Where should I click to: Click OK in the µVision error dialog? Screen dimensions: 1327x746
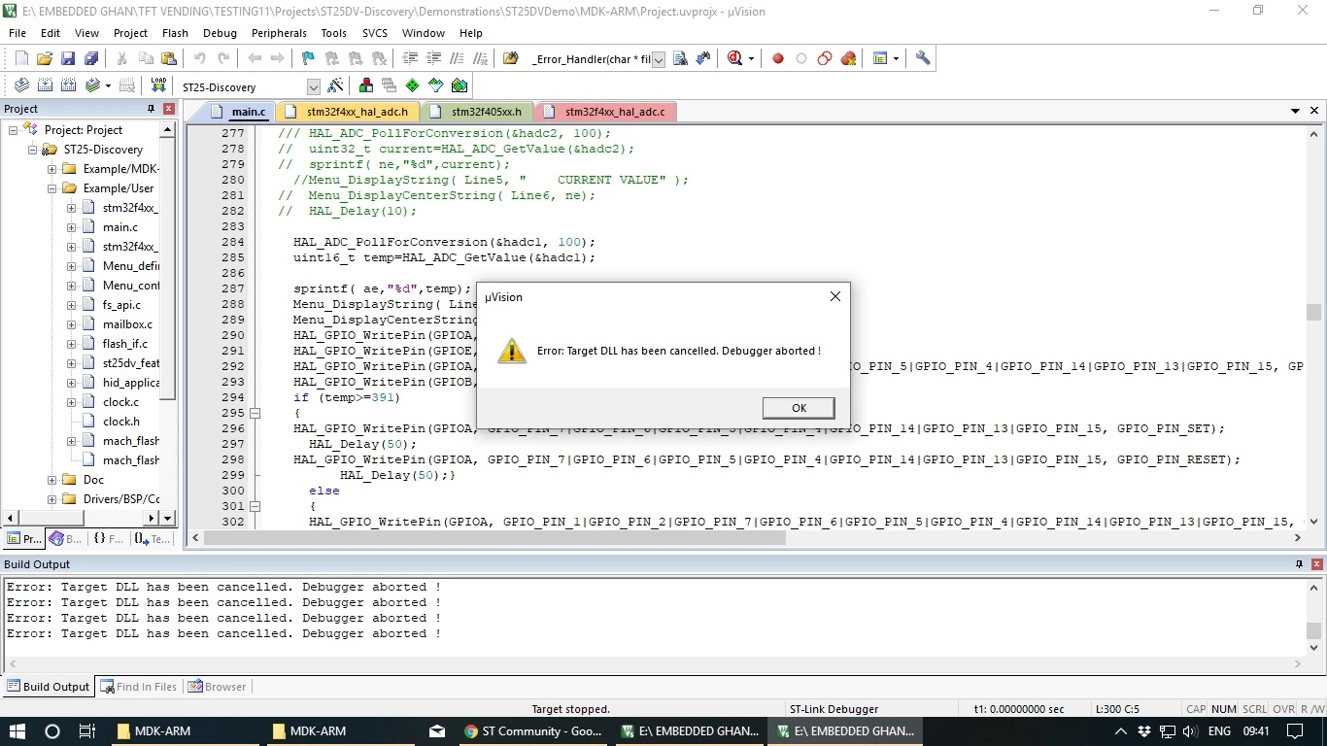click(799, 408)
